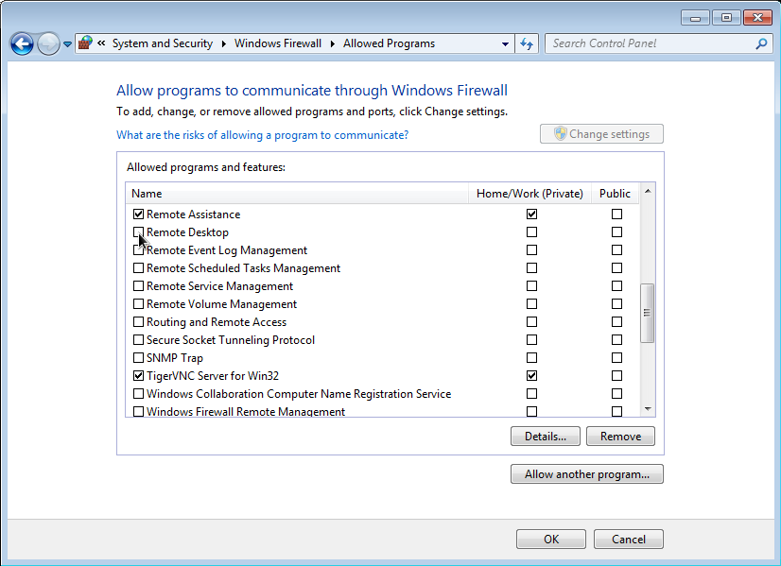Uncheck TigerVNC Server for Win32 name checkbox

(x=138, y=376)
